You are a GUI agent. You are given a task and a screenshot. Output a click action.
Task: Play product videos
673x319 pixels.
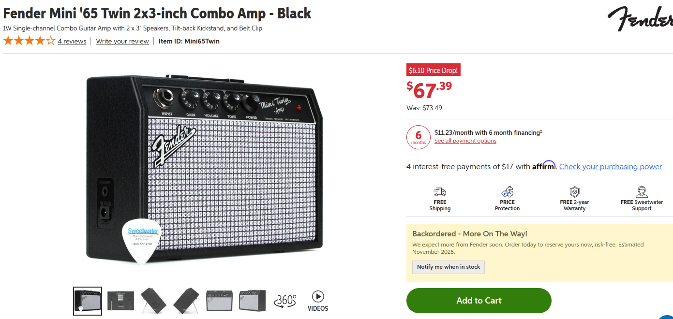[x=318, y=301]
